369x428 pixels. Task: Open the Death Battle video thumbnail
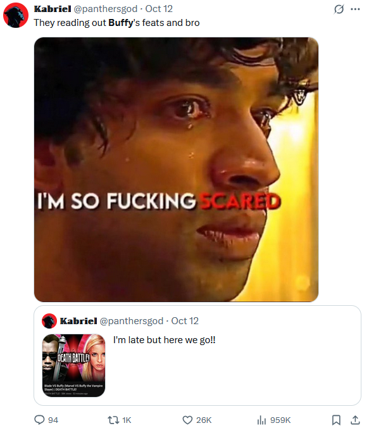pyautogui.click(x=73, y=365)
